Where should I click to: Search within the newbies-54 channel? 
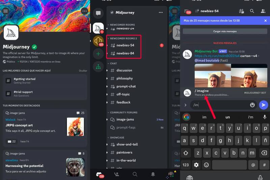252,11
